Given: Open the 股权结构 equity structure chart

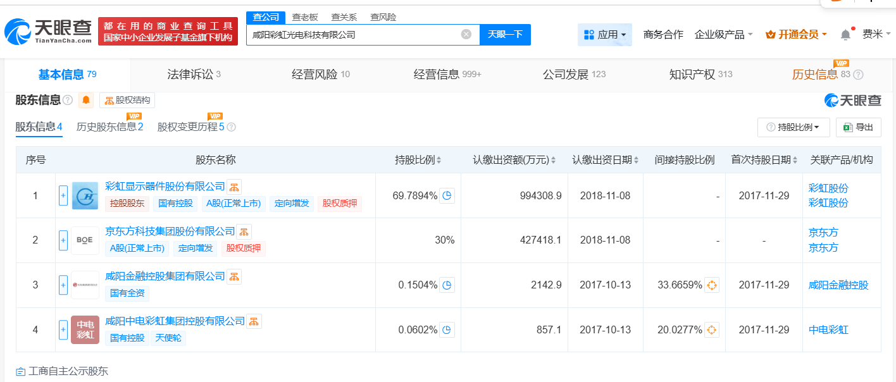Looking at the screenshot, I should click(x=126, y=100).
